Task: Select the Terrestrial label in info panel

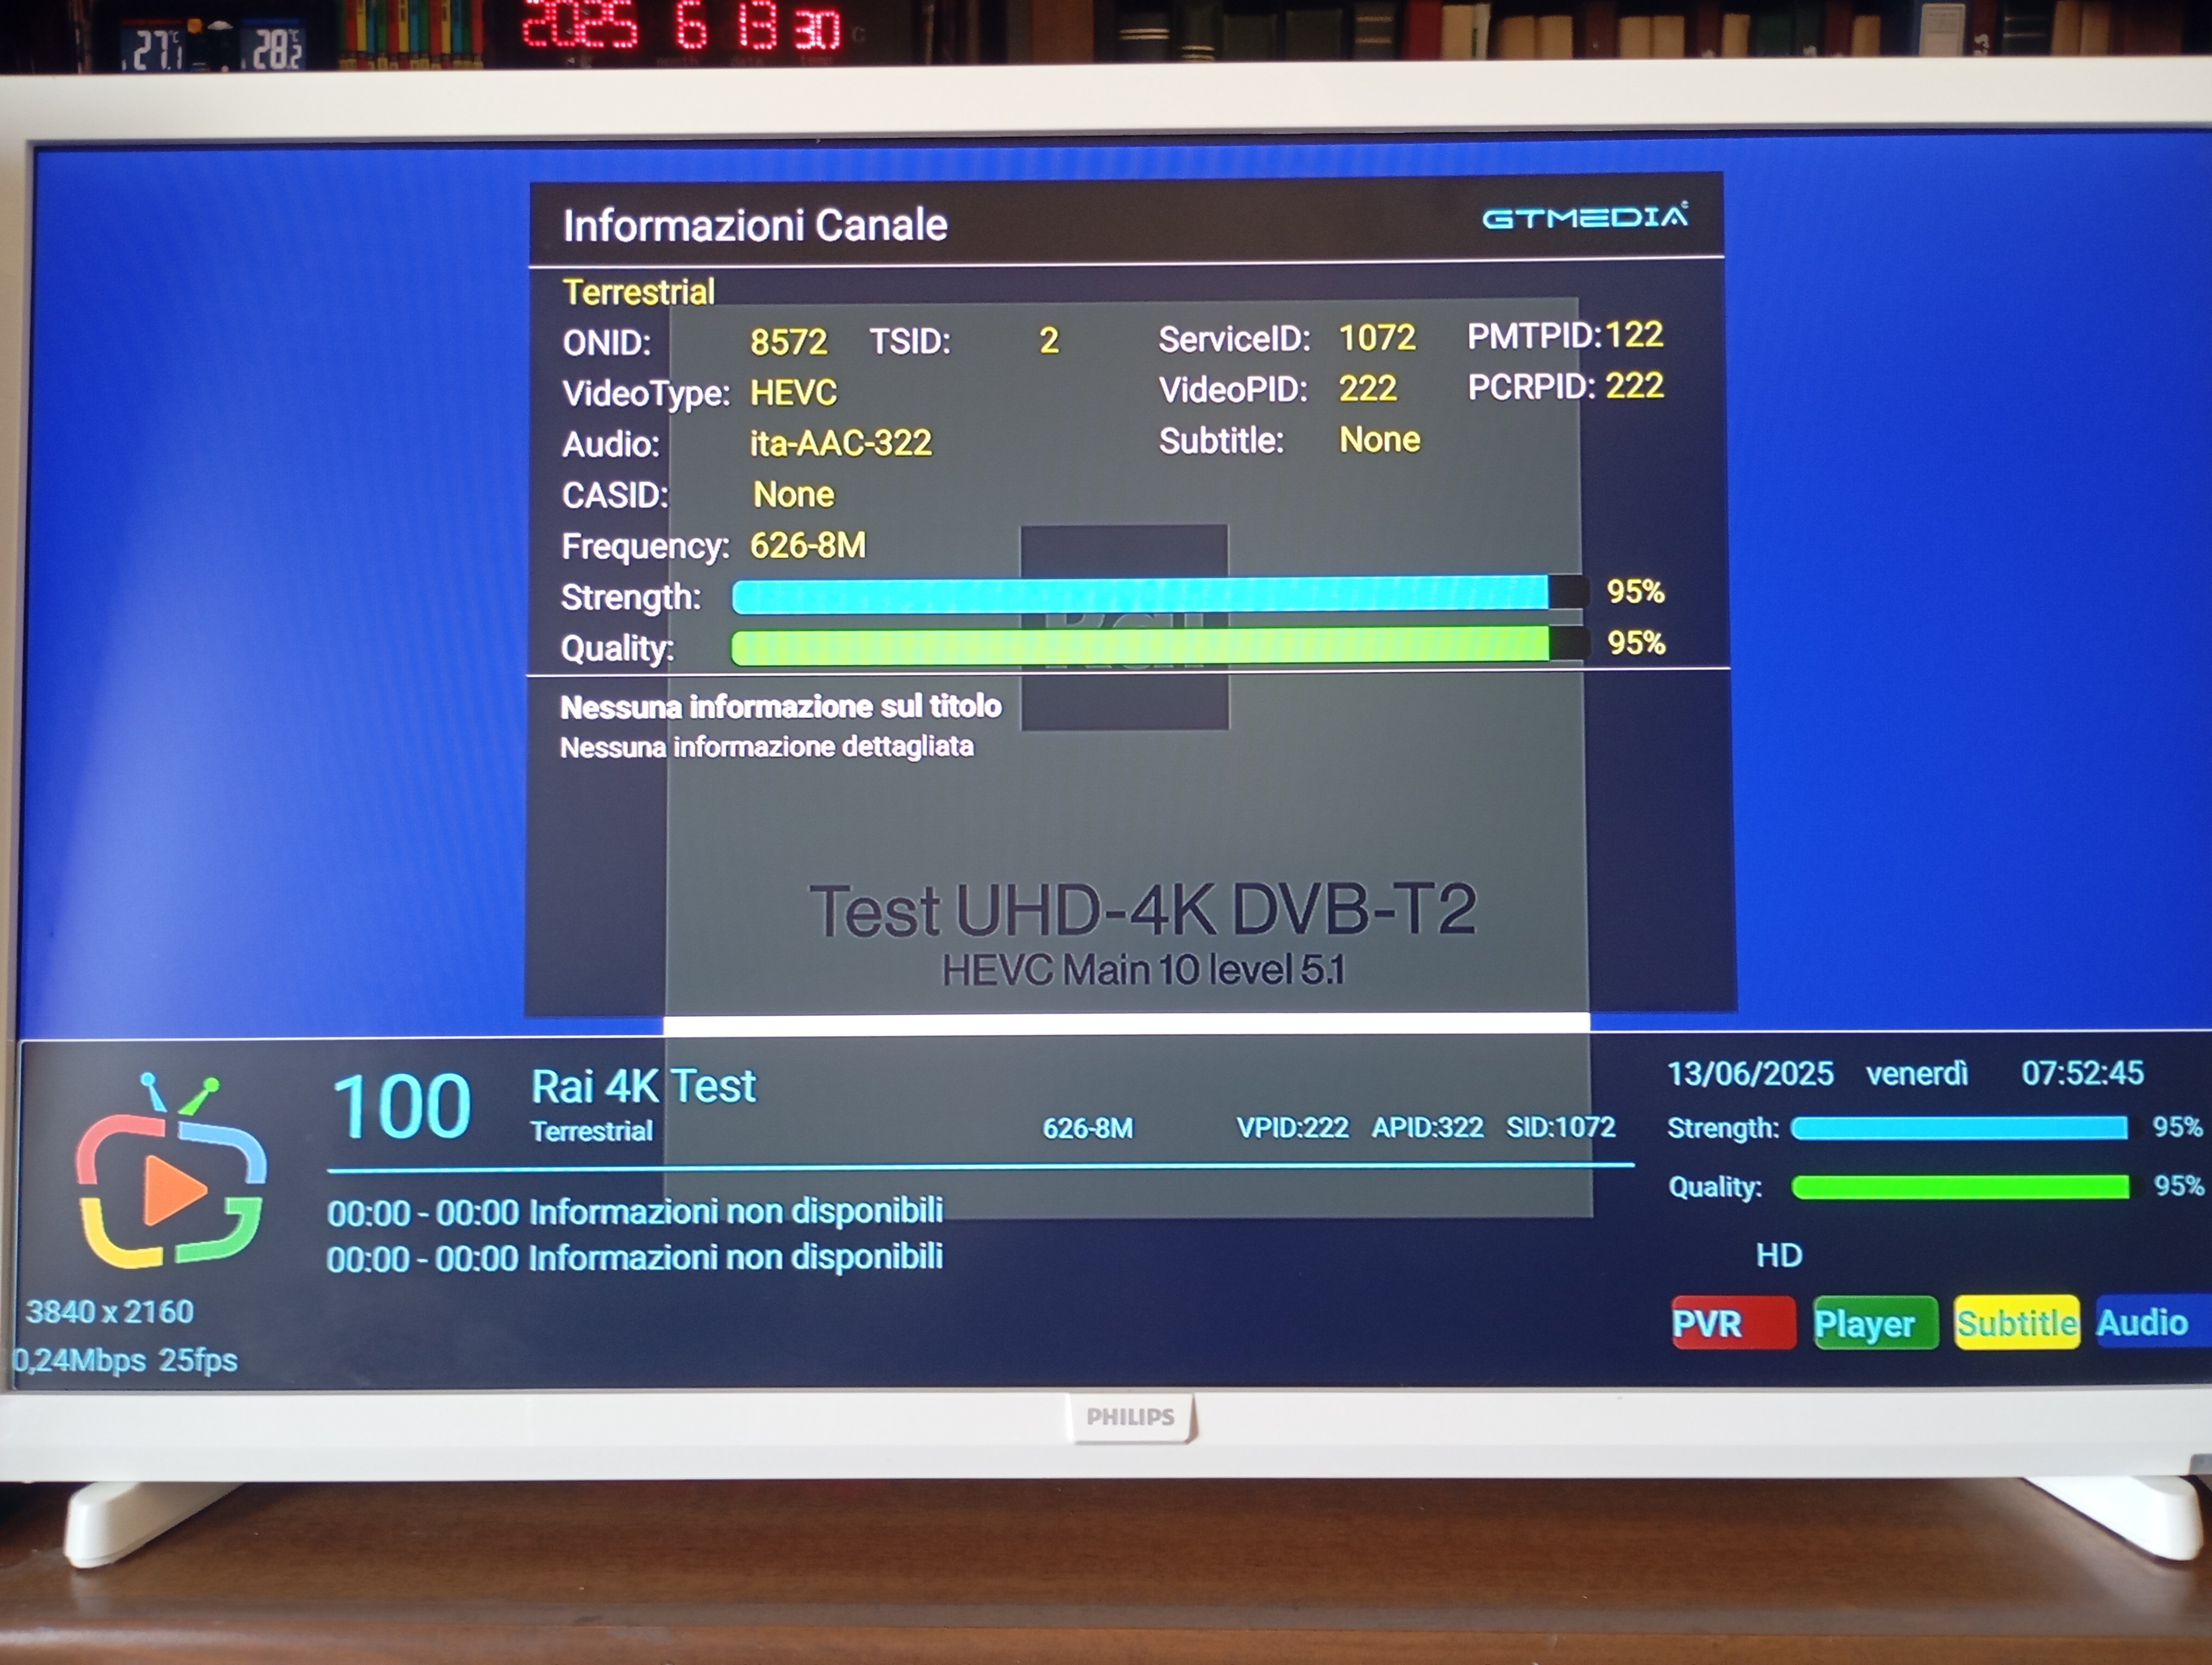Action: [x=639, y=293]
